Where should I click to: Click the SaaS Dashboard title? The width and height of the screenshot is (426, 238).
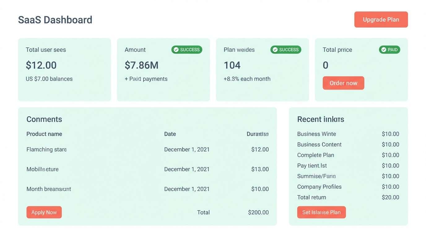(55, 19)
